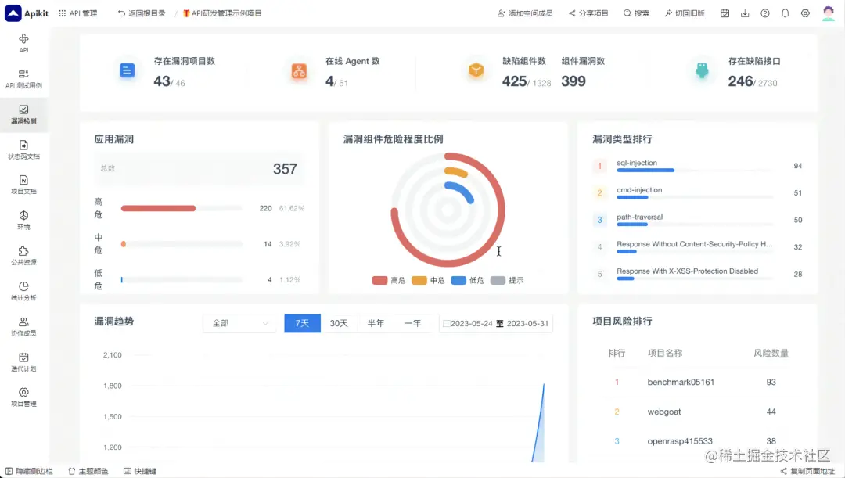Open the API 管理 grid menu

[x=78, y=13]
